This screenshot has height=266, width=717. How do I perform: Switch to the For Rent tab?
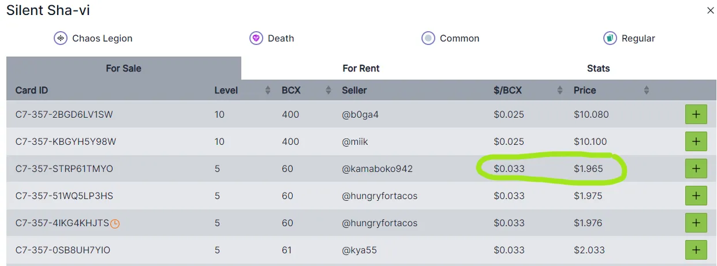coord(361,68)
